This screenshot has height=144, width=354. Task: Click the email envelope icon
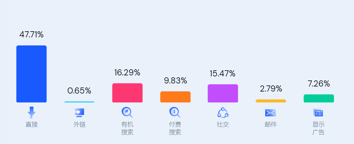[x=271, y=113]
